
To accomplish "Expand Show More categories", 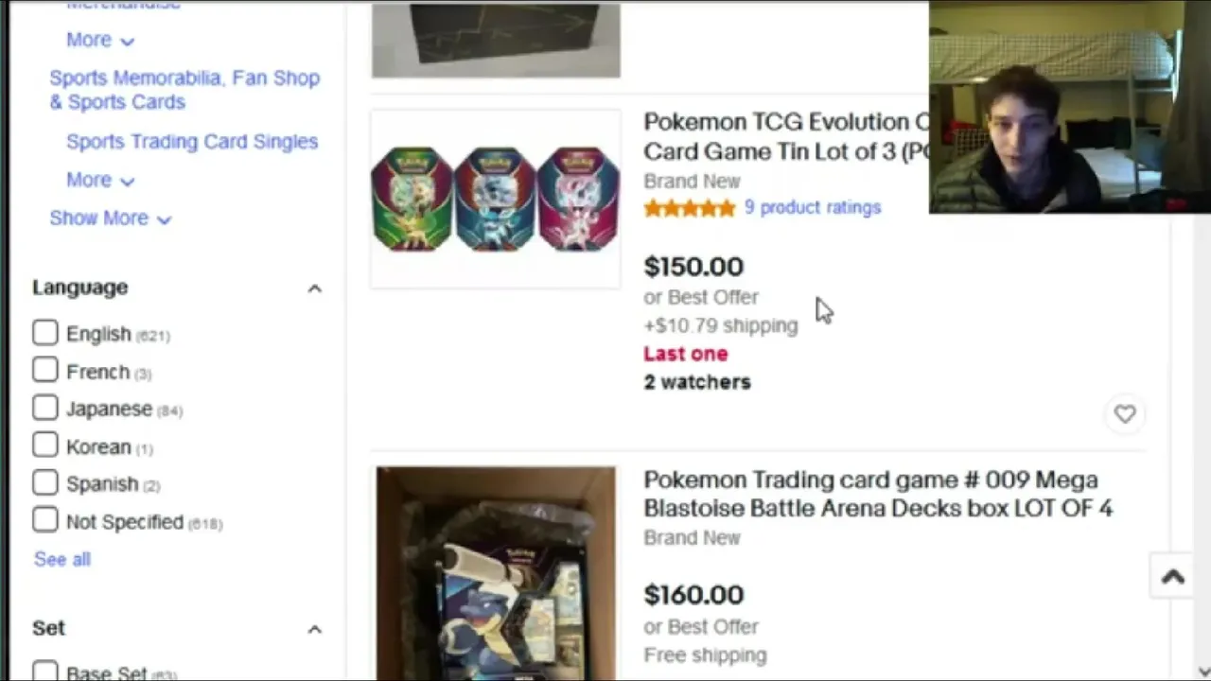I will click(x=110, y=218).
